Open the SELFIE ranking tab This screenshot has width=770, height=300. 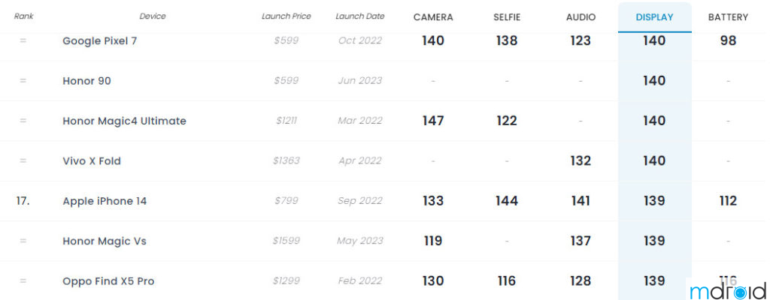pyautogui.click(x=507, y=17)
